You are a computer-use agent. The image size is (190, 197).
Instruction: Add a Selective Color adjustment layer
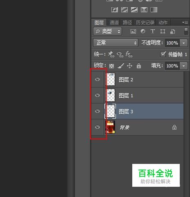pos(144,10)
